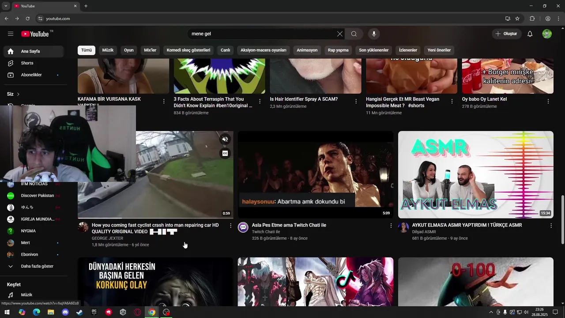Select Aksiyon-macera oyunları chip
Image resolution: width=565 pixels, height=318 pixels.
[x=264, y=50]
